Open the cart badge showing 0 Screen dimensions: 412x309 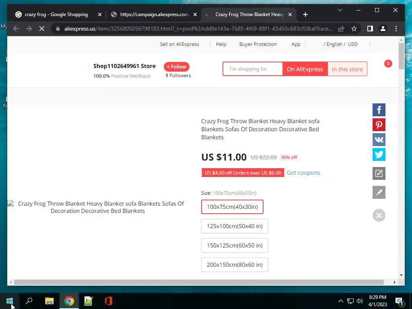[x=388, y=64]
